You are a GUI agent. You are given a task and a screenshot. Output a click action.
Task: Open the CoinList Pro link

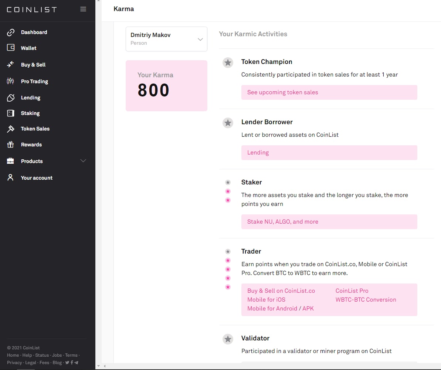352,291
